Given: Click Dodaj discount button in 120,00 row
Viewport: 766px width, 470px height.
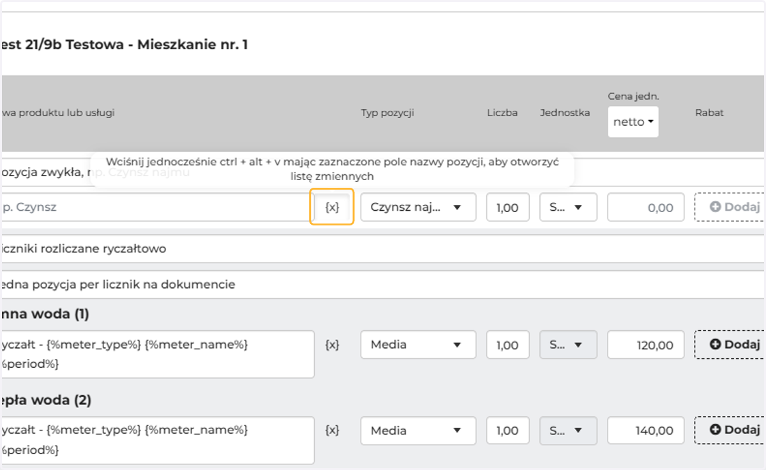Looking at the screenshot, I should tap(730, 344).
